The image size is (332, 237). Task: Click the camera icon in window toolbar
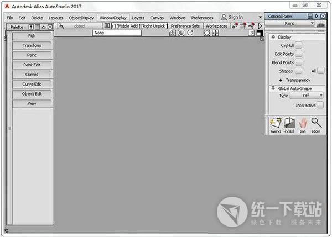(181, 33)
